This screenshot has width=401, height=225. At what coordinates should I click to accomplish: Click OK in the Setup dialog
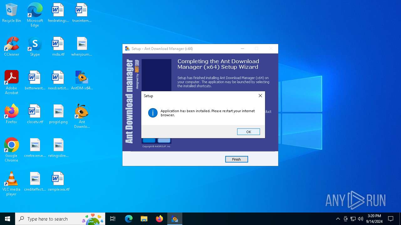pyautogui.click(x=248, y=132)
